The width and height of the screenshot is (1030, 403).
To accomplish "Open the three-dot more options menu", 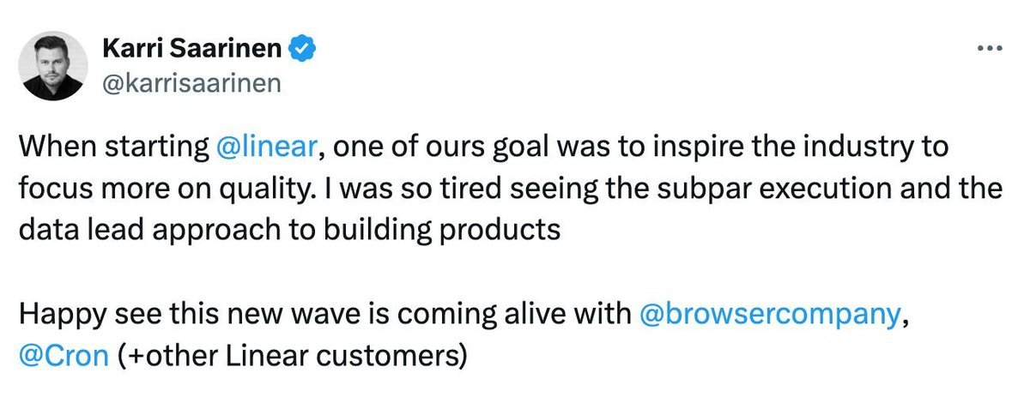I will pyautogui.click(x=990, y=48).
